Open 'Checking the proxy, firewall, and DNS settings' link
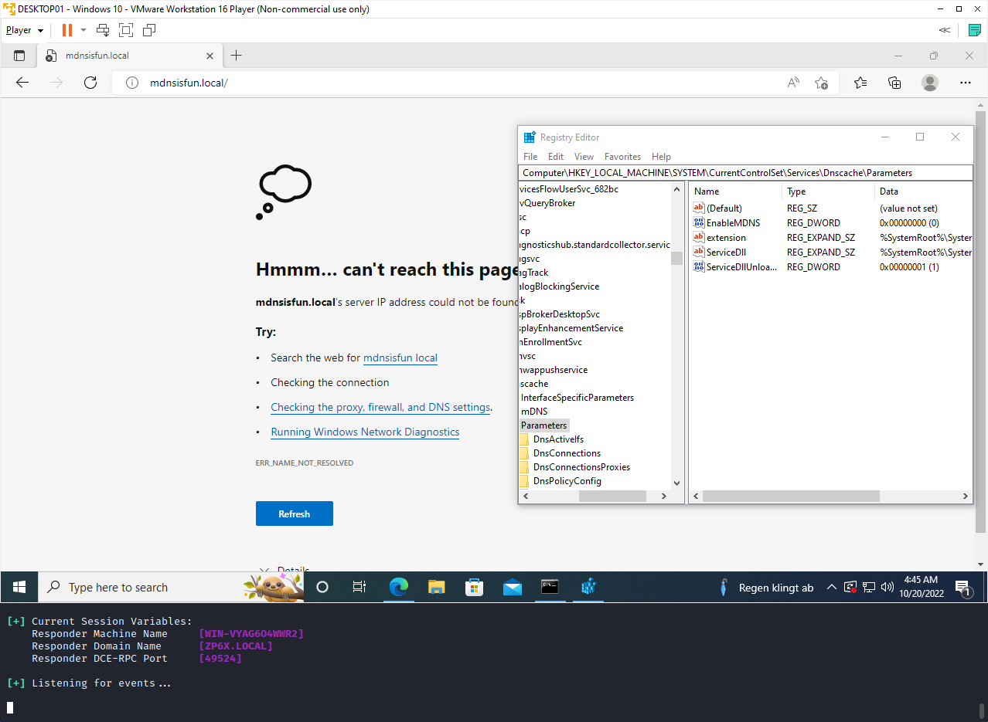This screenshot has width=988, height=722. tap(380, 407)
